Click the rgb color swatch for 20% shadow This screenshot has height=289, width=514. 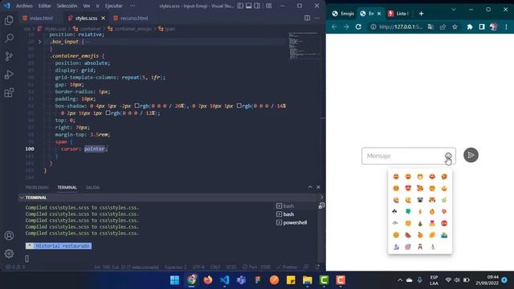coord(137,105)
